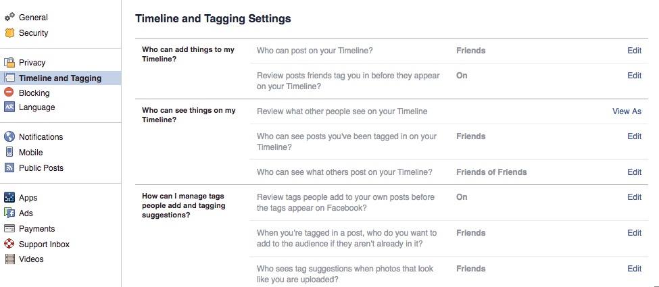Edit who sees photo tag suggestions
Viewport: 659px width, 287px height.
coord(634,269)
